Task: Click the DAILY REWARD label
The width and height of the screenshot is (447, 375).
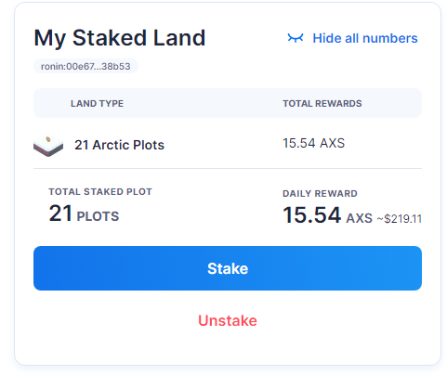Action: tap(320, 194)
